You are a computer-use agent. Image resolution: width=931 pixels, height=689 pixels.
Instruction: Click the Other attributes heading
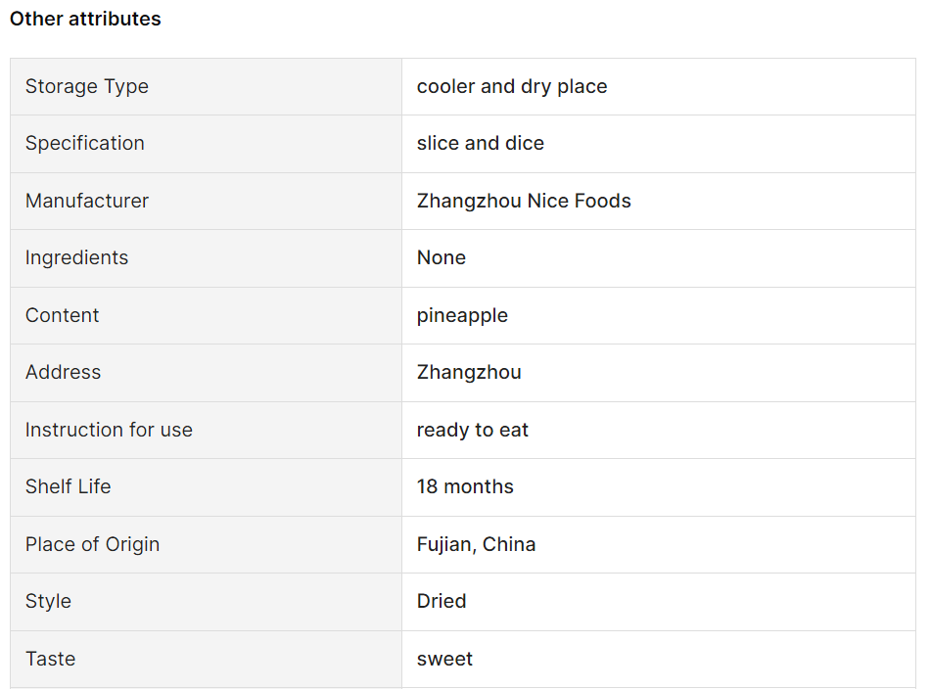pyautogui.click(x=85, y=19)
